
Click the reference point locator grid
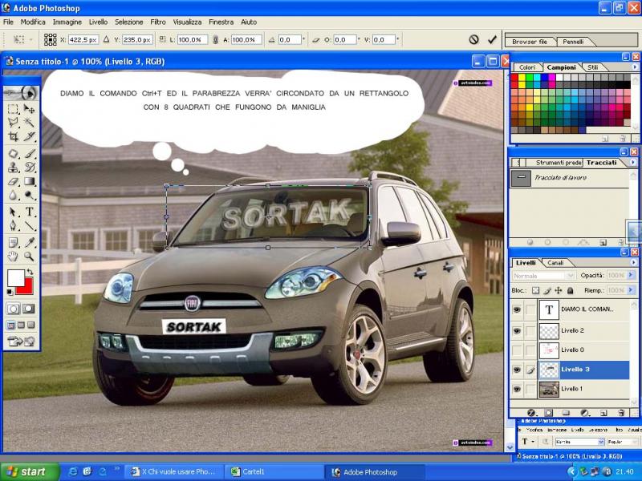[50, 39]
